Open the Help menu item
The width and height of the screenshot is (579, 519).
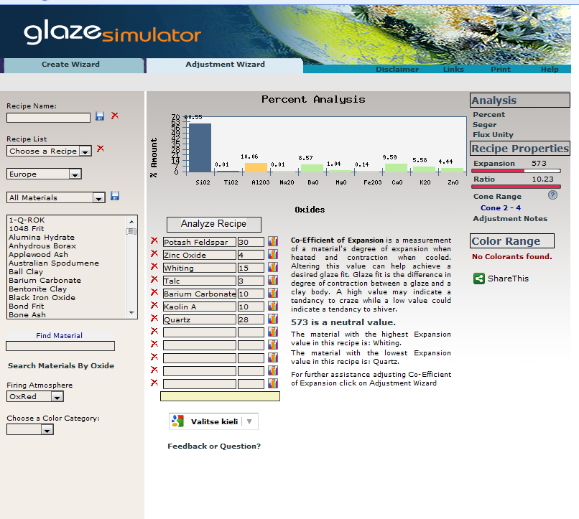click(550, 69)
